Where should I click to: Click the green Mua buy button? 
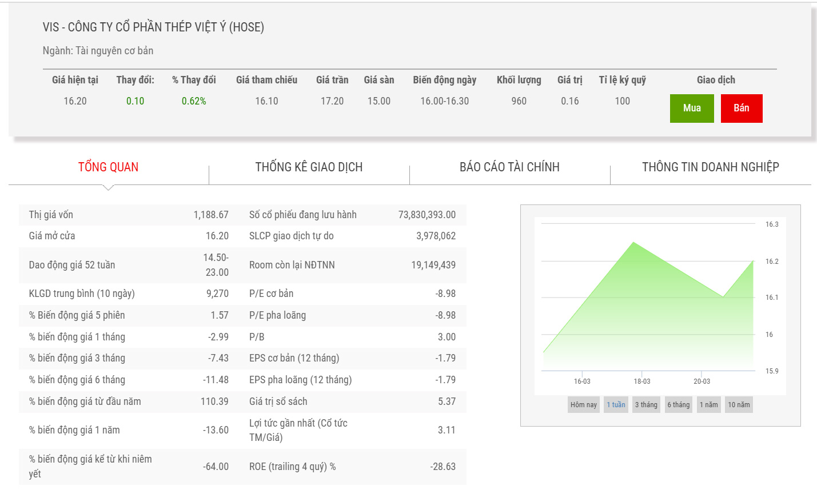(x=692, y=109)
